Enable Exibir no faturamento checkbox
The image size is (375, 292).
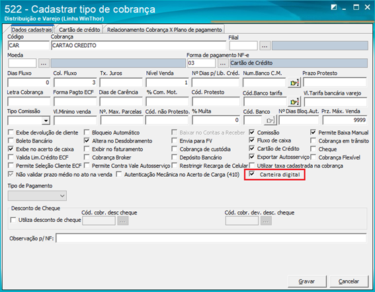tap(87, 149)
